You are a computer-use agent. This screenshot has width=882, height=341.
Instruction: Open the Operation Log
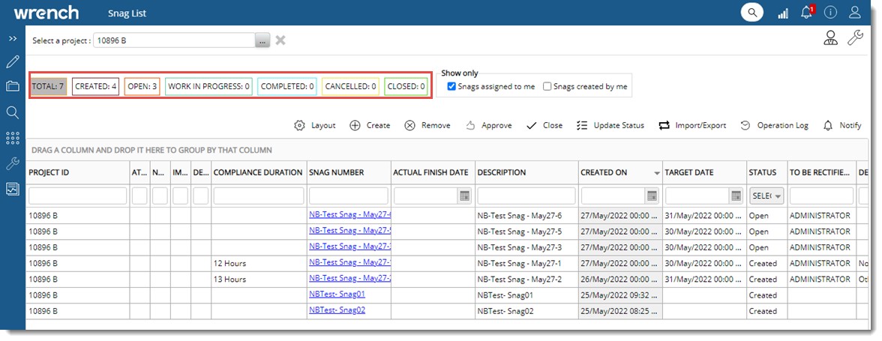[x=774, y=126]
